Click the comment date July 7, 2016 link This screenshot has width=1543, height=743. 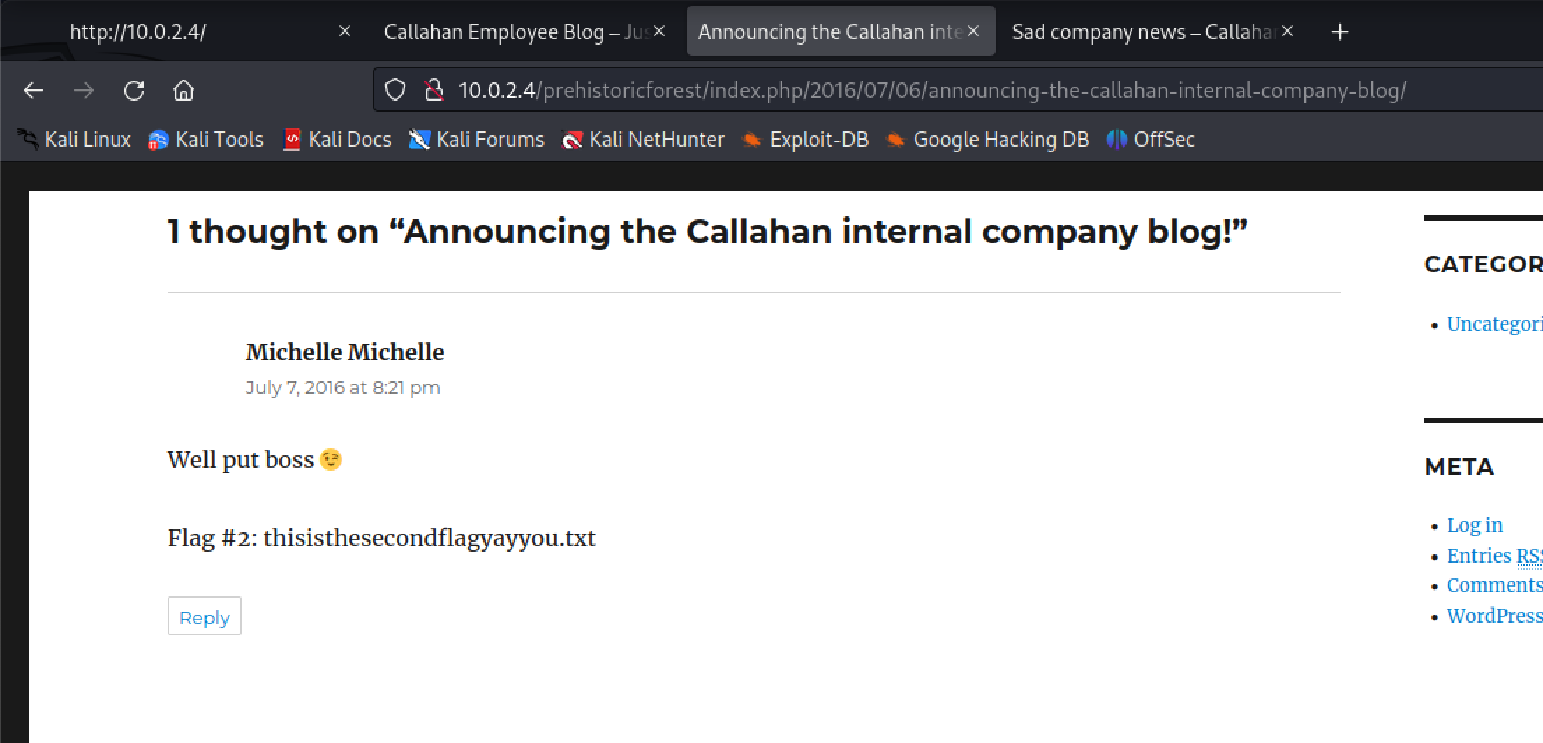click(x=343, y=388)
